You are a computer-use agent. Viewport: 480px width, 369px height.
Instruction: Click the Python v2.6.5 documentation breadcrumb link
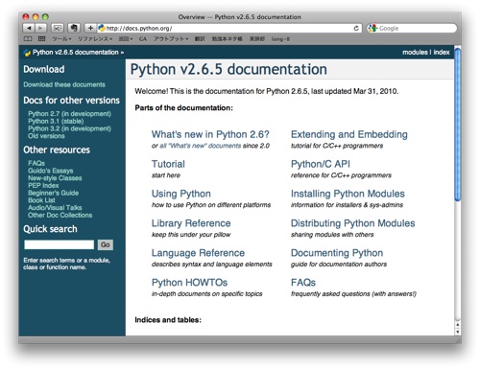[76, 52]
